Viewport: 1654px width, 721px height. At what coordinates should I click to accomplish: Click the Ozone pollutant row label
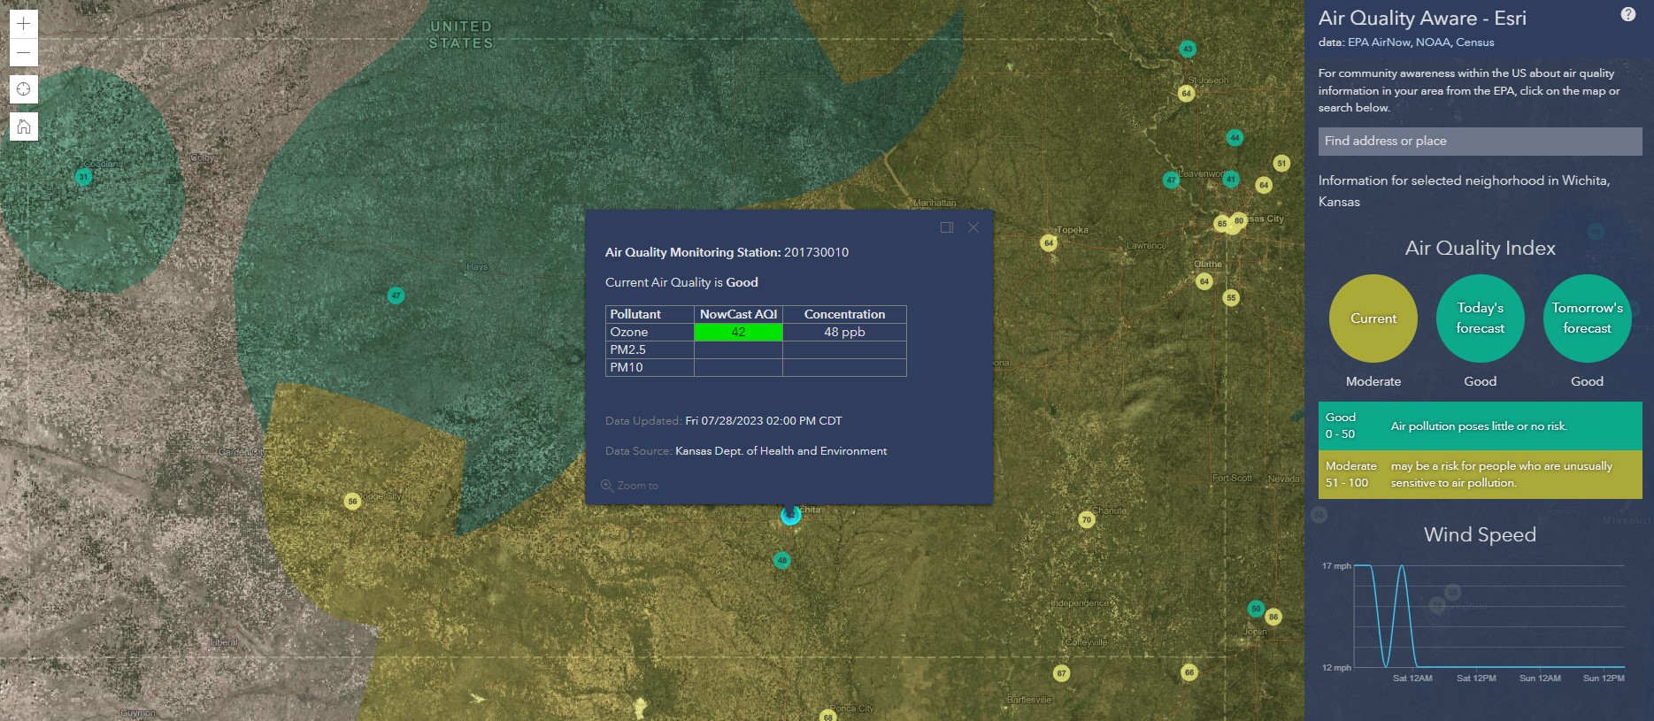[629, 332]
